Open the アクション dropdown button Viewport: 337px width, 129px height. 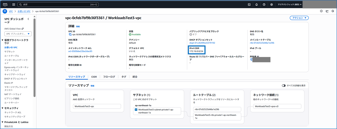click(x=299, y=18)
